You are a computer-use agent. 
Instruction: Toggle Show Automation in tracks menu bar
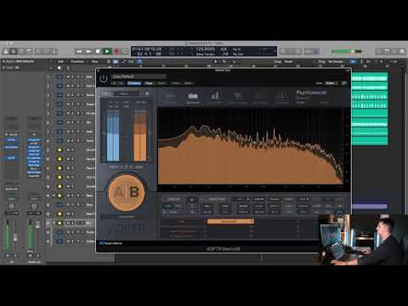click(124, 61)
